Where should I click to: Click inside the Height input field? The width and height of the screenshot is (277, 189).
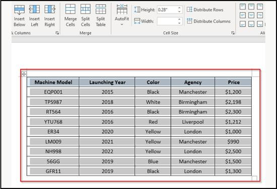167,10
